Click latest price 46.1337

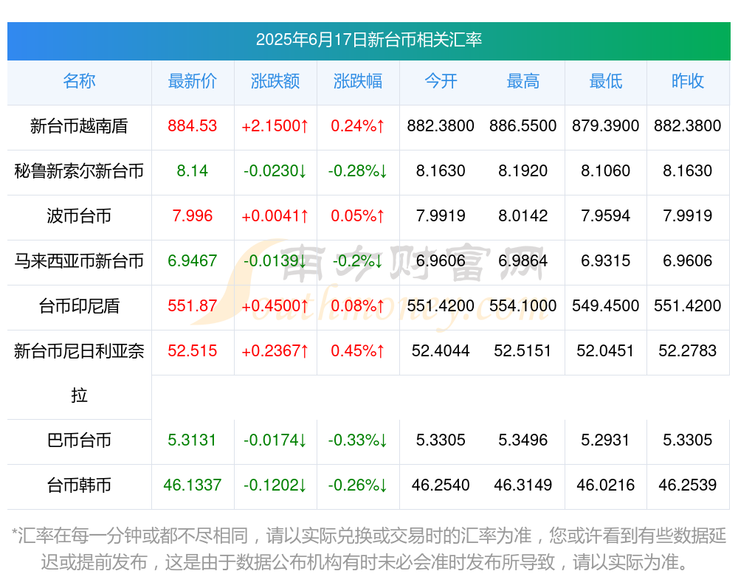click(x=193, y=485)
